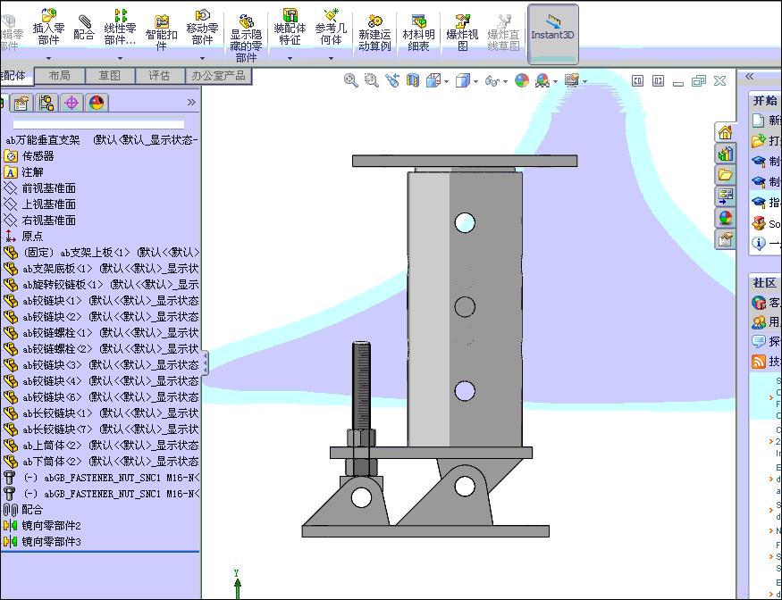Expand the feature tree panel tabs chevron
The width and height of the screenshot is (782, 600).
pos(191,102)
